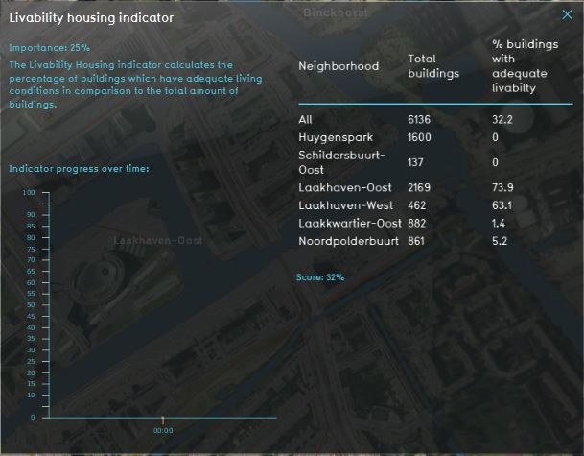Close the Livability housing indicator panel
The height and width of the screenshot is (456, 584).
coord(566,14)
